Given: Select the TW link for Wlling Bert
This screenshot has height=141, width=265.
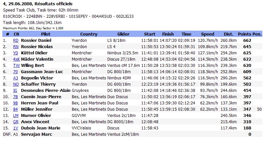Looking at the screenshot, I should [x=16, y=66].
